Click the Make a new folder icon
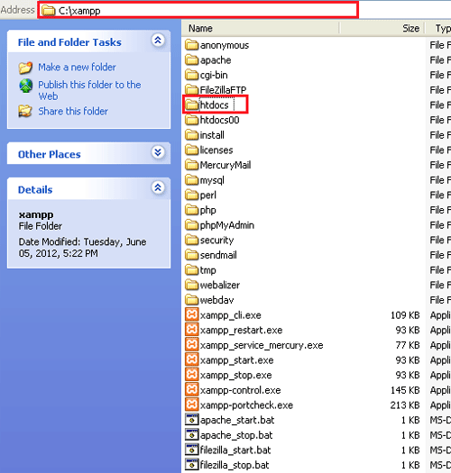The width and height of the screenshot is (451, 473). coord(25,68)
